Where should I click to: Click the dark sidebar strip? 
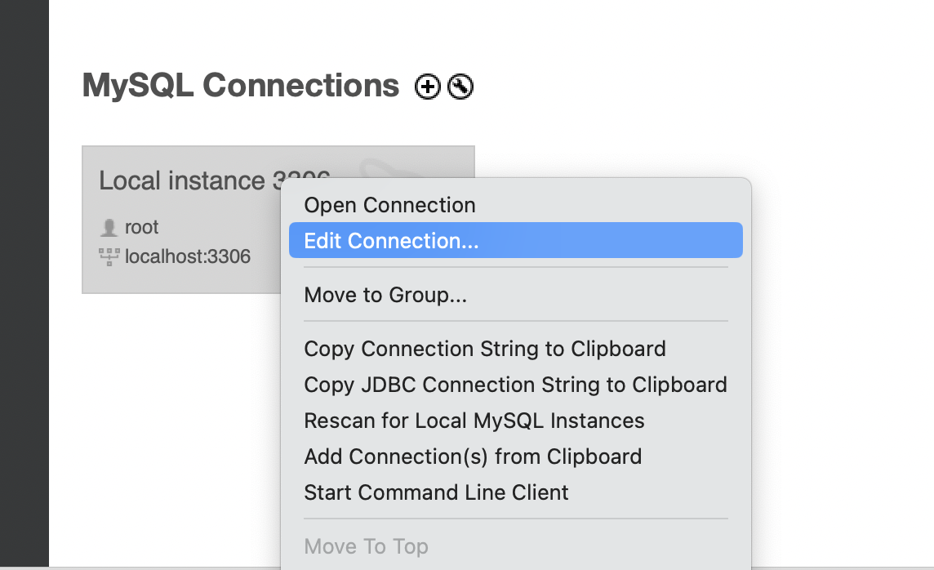[x=24, y=283]
